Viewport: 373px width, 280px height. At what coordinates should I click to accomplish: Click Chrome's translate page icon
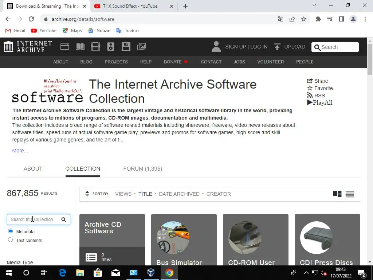[280, 19]
